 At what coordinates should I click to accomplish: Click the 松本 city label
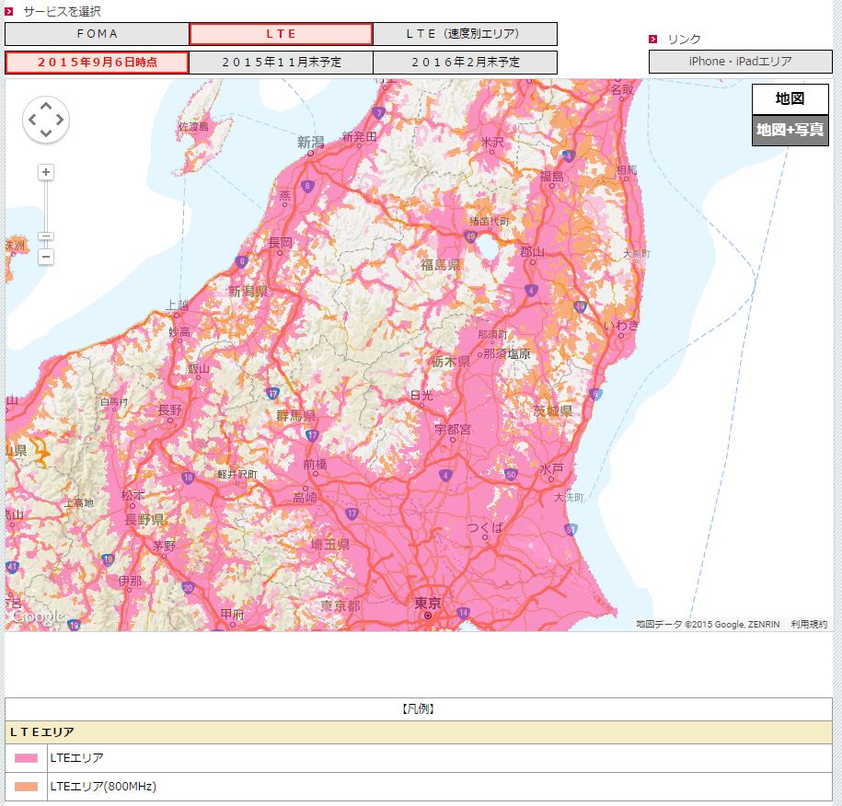click(133, 495)
